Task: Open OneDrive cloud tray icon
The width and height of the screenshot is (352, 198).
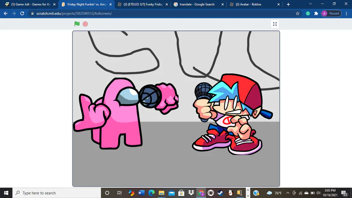Action: coord(306,193)
